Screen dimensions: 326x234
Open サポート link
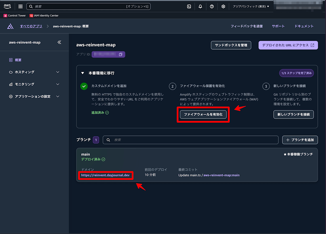[x=278, y=26]
